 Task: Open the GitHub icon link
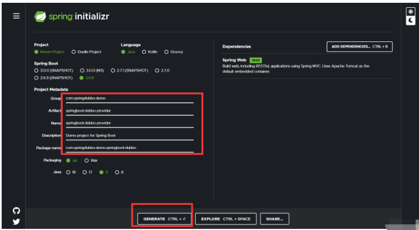[16, 211]
